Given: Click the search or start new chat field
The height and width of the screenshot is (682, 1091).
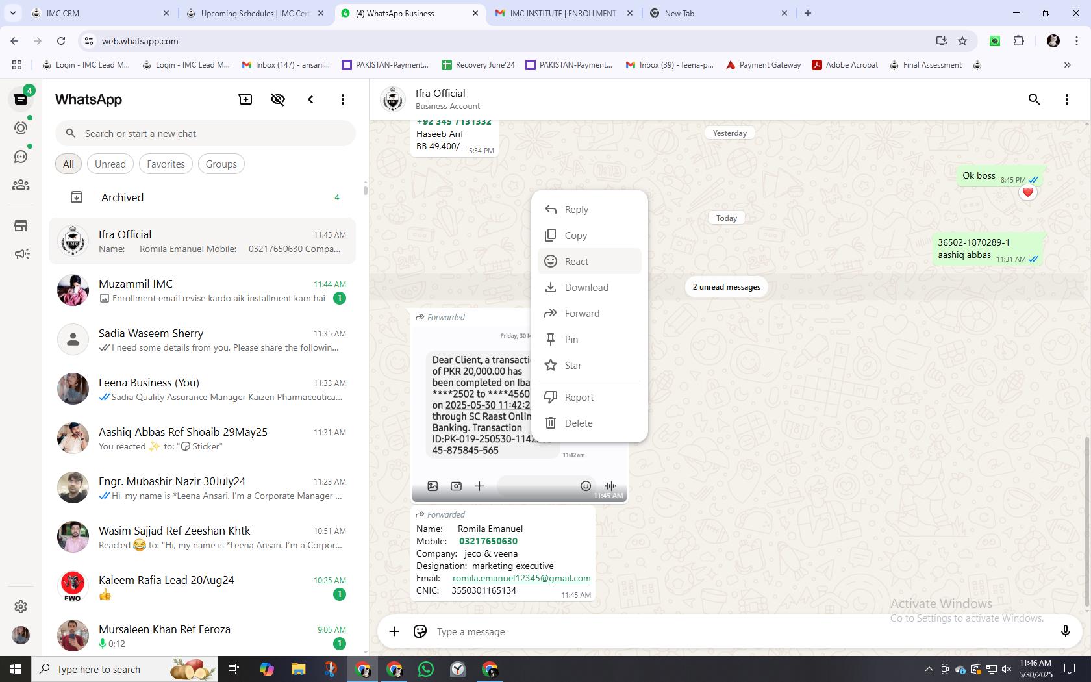Looking at the screenshot, I should [205, 133].
